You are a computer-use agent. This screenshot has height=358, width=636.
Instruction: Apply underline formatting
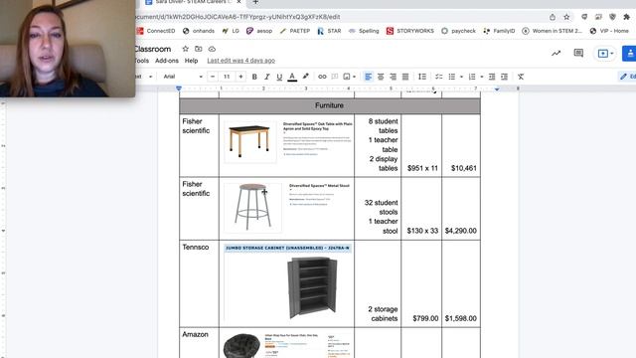point(279,77)
